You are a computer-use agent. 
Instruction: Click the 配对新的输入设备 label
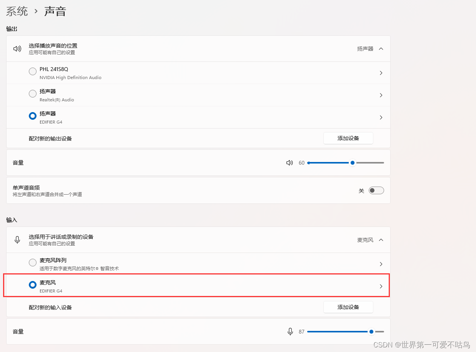pos(50,307)
